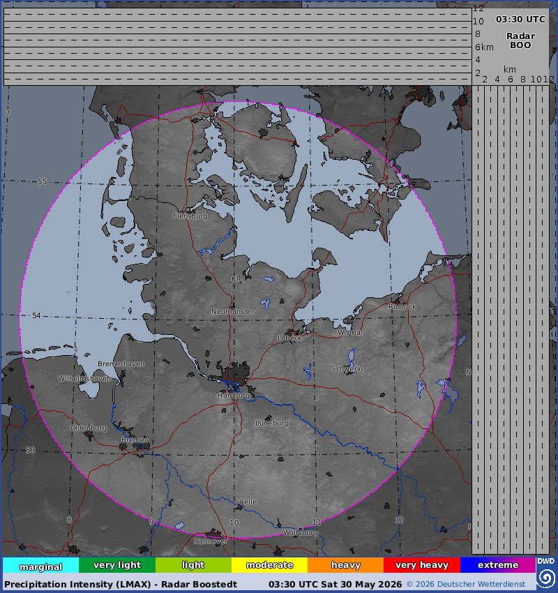
Task: Click the Kiel city label
Action: coord(238,279)
